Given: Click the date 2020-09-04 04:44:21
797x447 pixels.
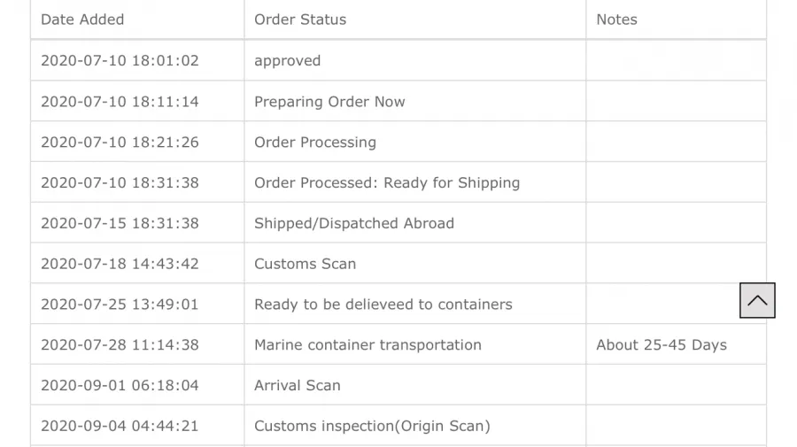Looking at the screenshot, I should 120,426.
